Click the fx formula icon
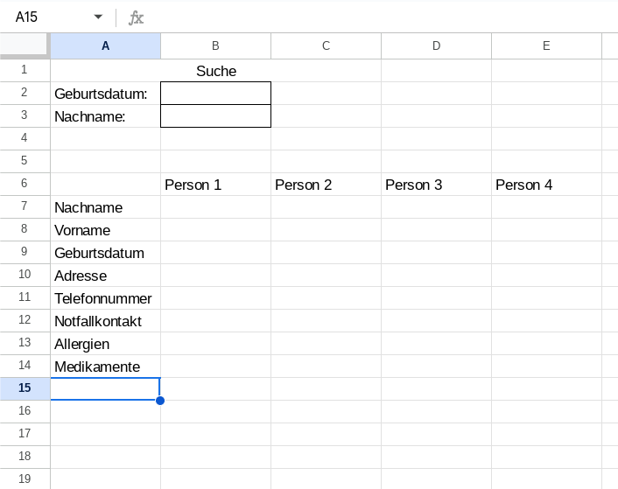 [x=136, y=17]
